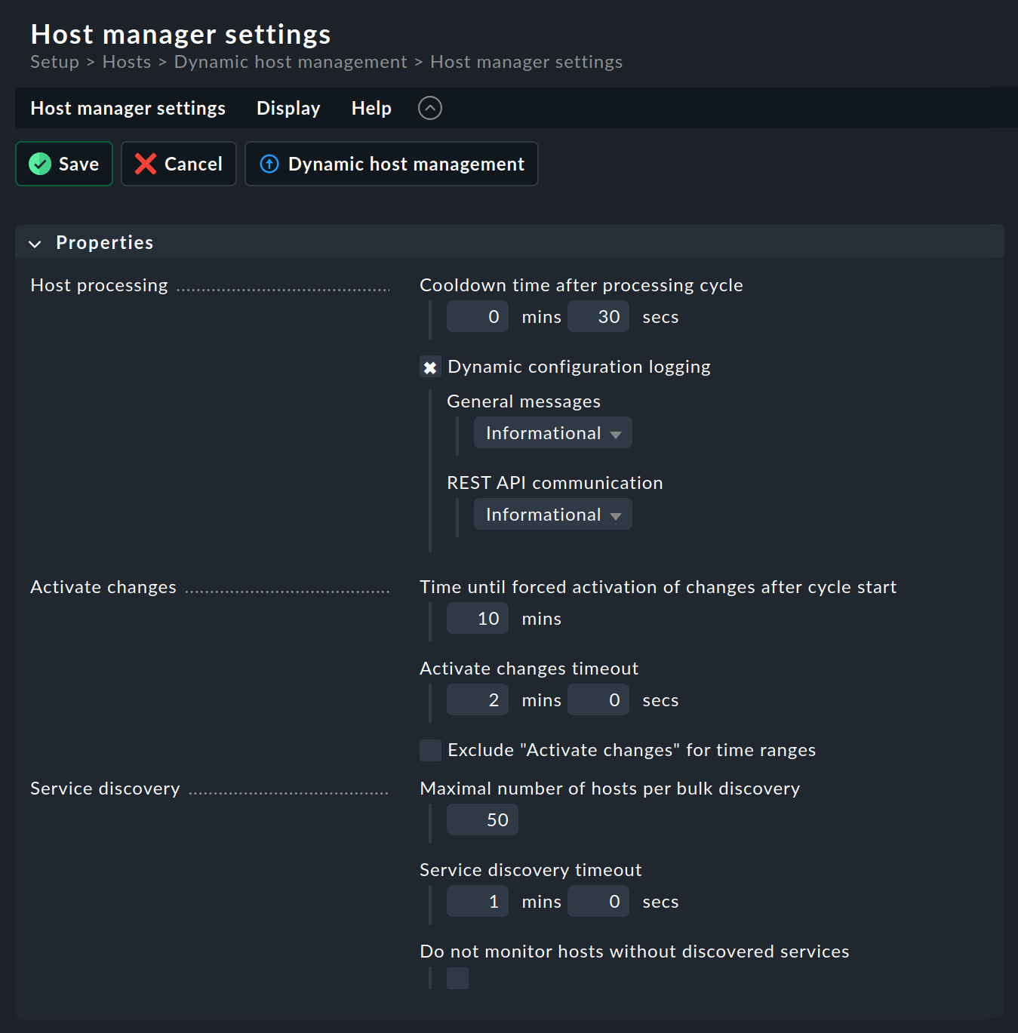Click the X mark inside Dynamic configuration logging checkbox
The width and height of the screenshot is (1018, 1033).
pyautogui.click(x=430, y=367)
